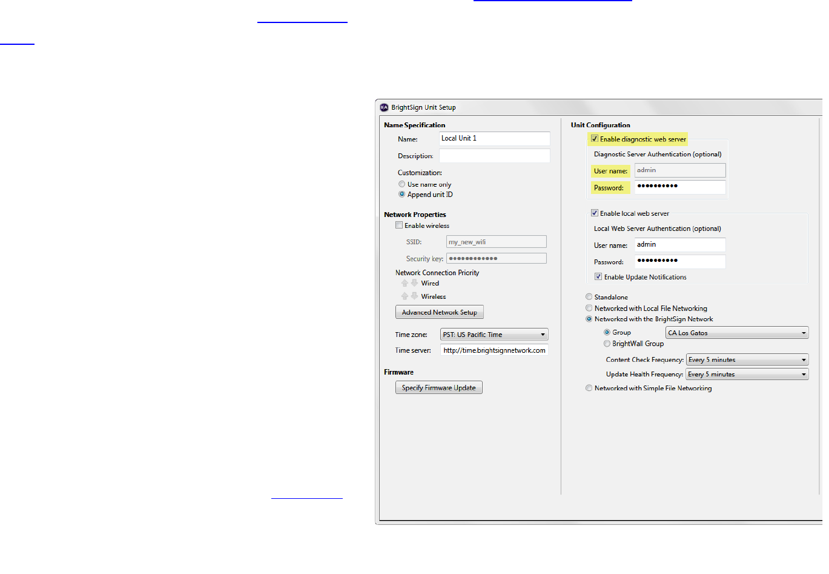Expand the Update Health Frequency dropdown
The image size is (829, 574).
pyautogui.click(x=747, y=375)
